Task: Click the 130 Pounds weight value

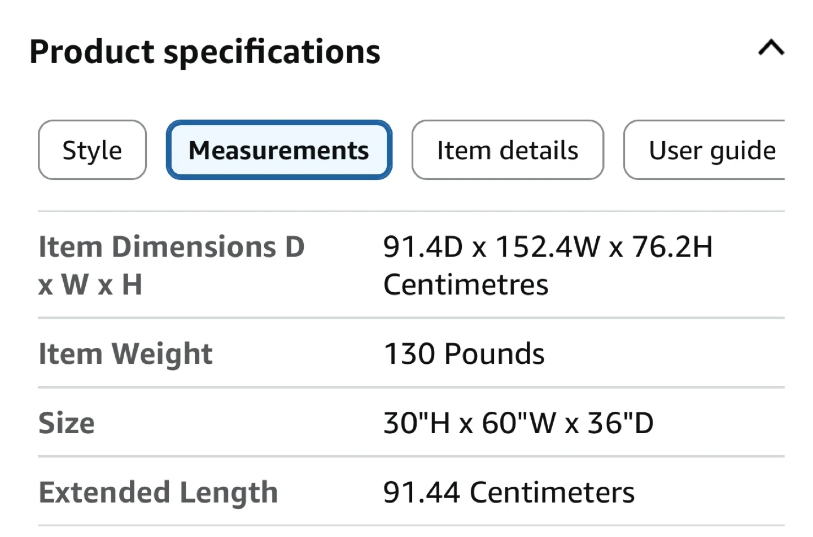Action: click(x=464, y=354)
